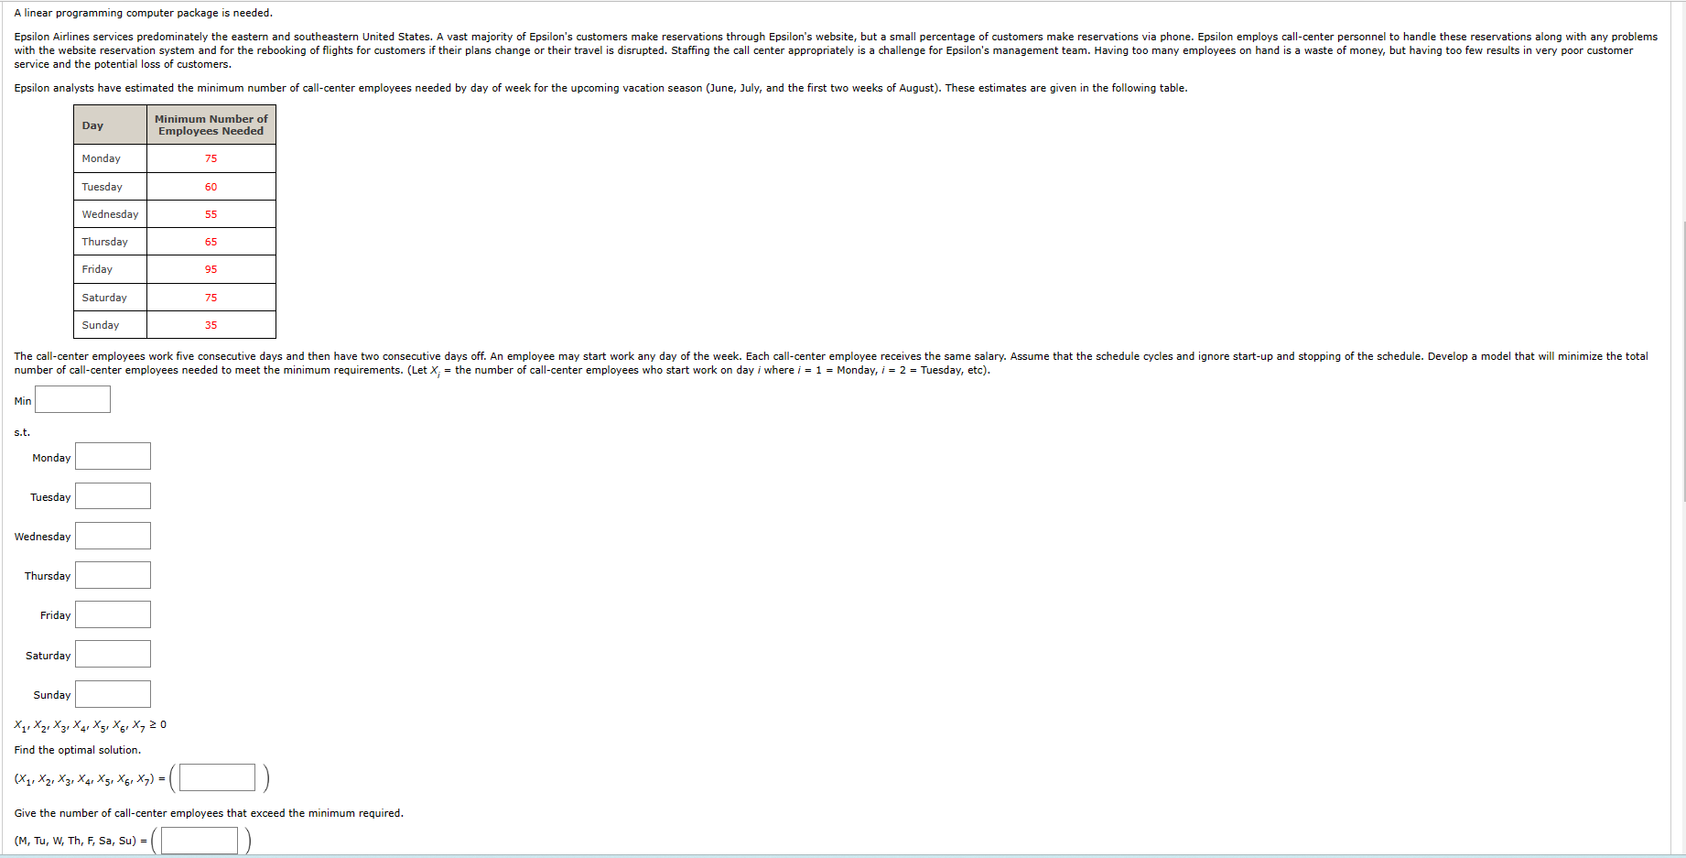This screenshot has width=1686, height=858.
Task: Click the Sunday constraint input box
Action: (x=113, y=694)
